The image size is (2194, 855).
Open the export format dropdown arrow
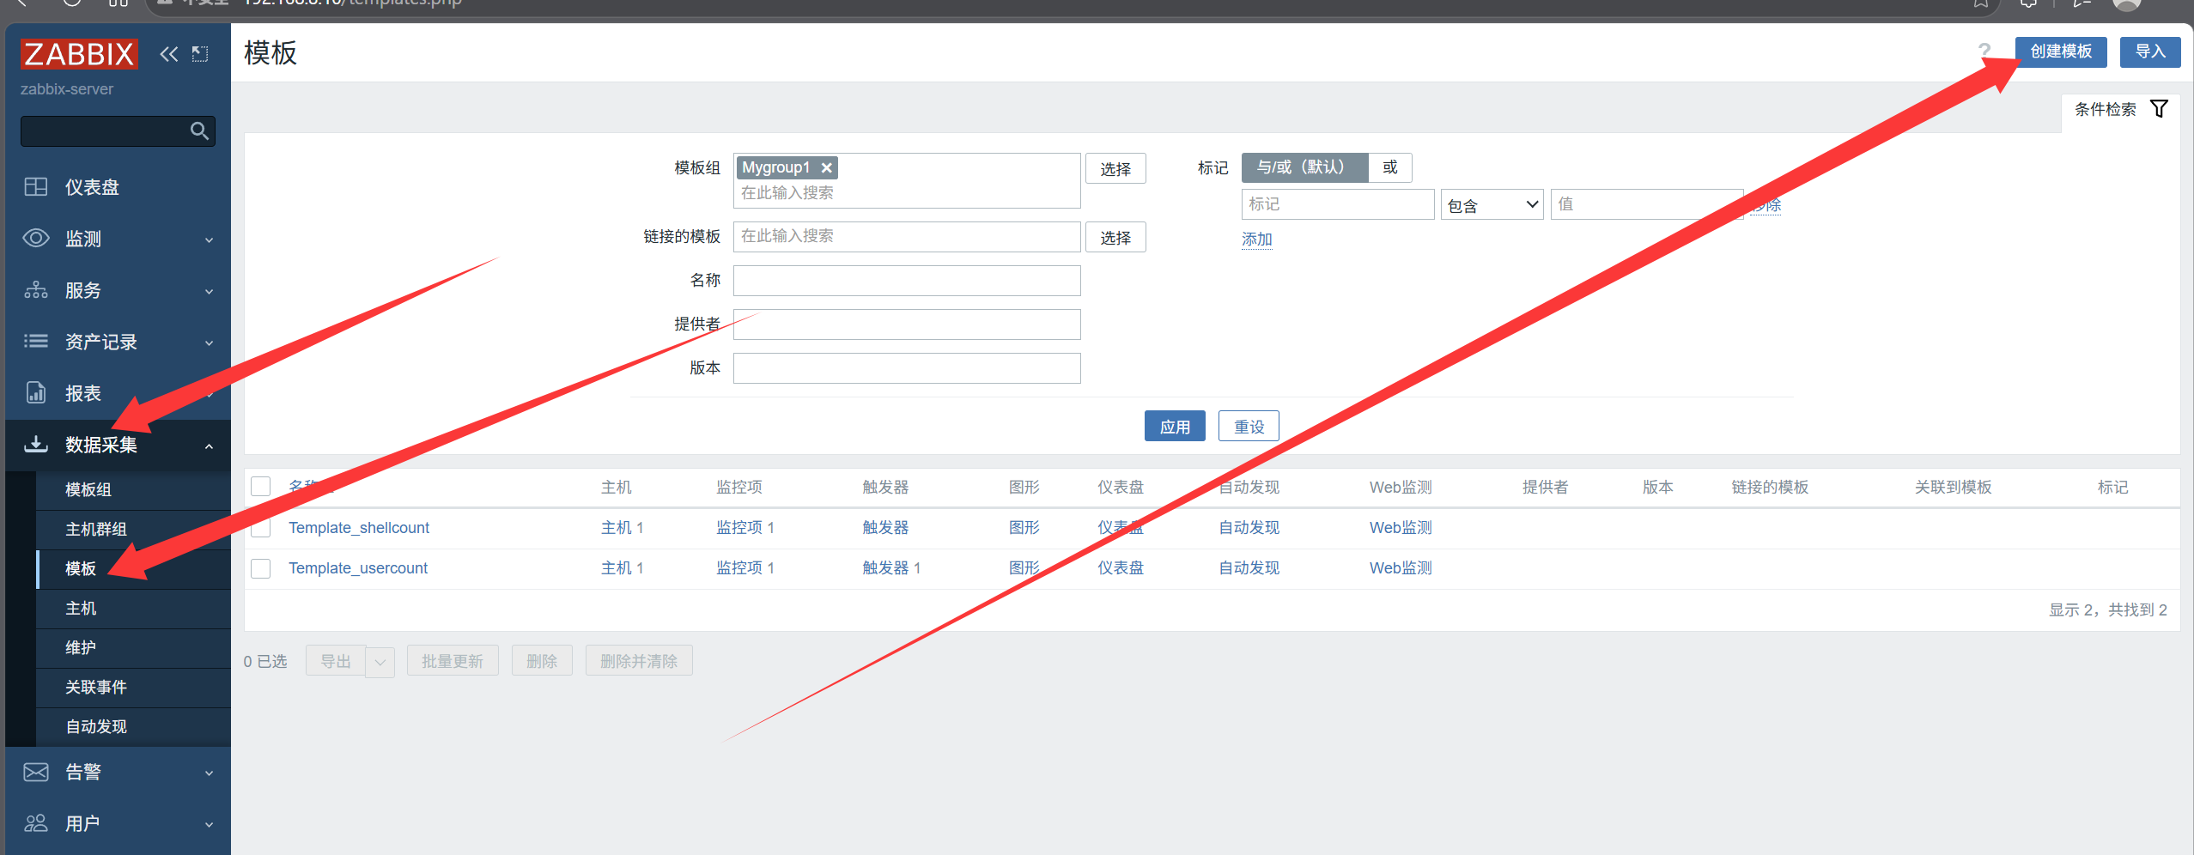click(x=380, y=662)
